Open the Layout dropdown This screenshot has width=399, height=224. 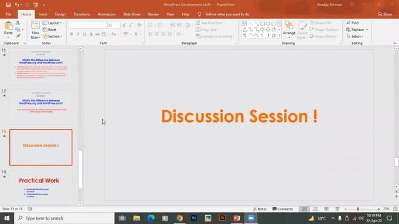52,23
